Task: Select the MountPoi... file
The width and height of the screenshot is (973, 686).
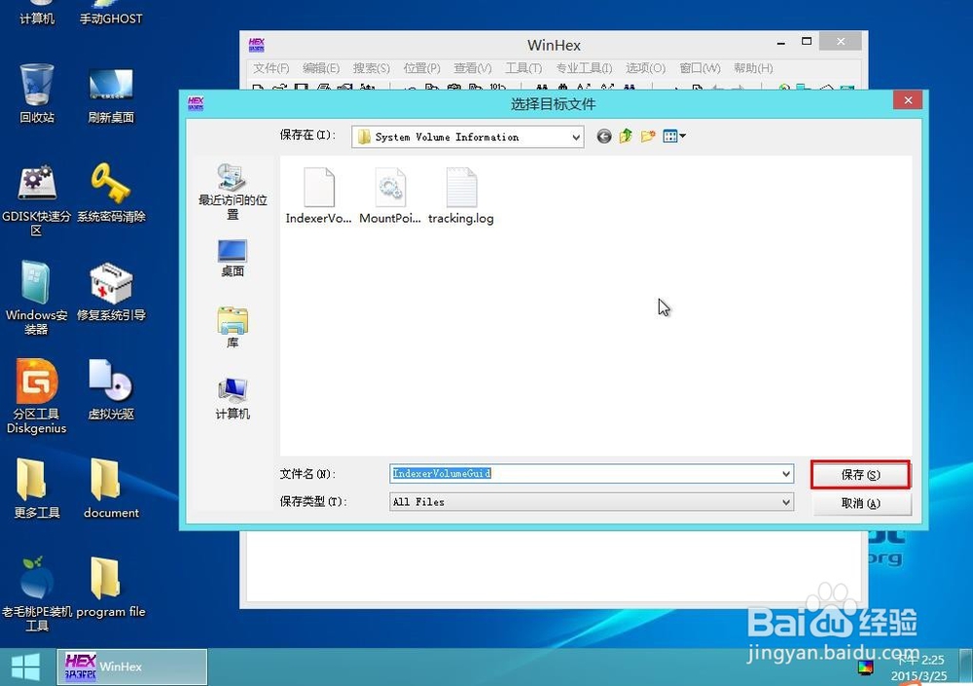Action: click(390, 197)
